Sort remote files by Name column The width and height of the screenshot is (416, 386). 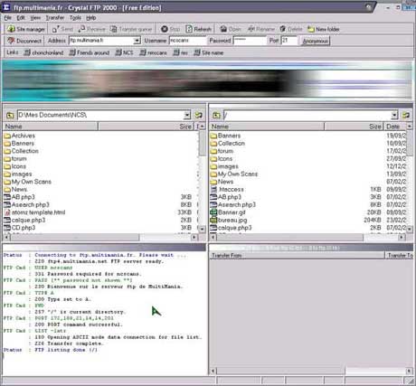click(x=267, y=127)
